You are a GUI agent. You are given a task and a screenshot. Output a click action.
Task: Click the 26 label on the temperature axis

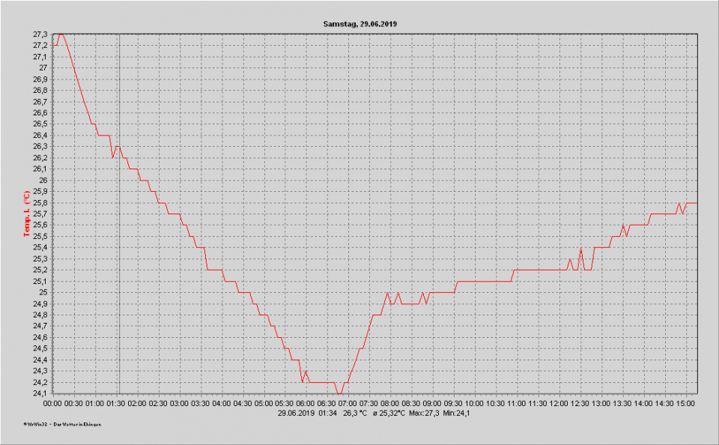pos(43,181)
